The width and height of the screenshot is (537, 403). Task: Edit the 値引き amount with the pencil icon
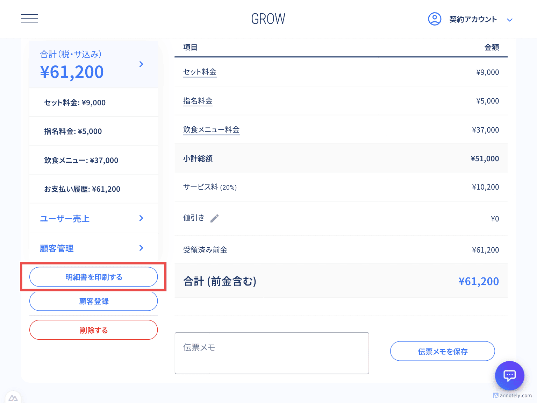coord(214,218)
